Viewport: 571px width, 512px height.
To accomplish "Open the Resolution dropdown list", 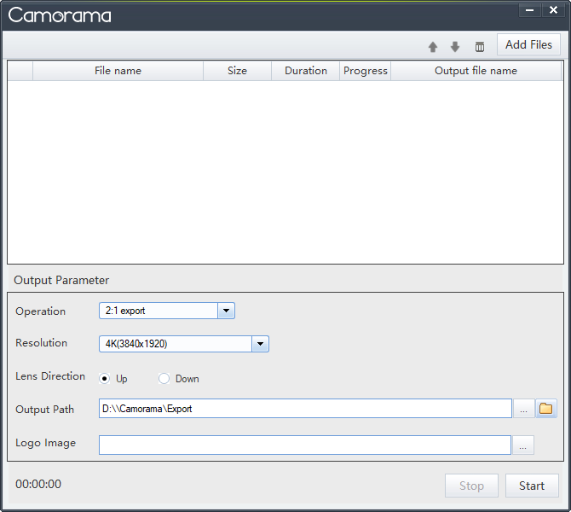I will pos(260,344).
